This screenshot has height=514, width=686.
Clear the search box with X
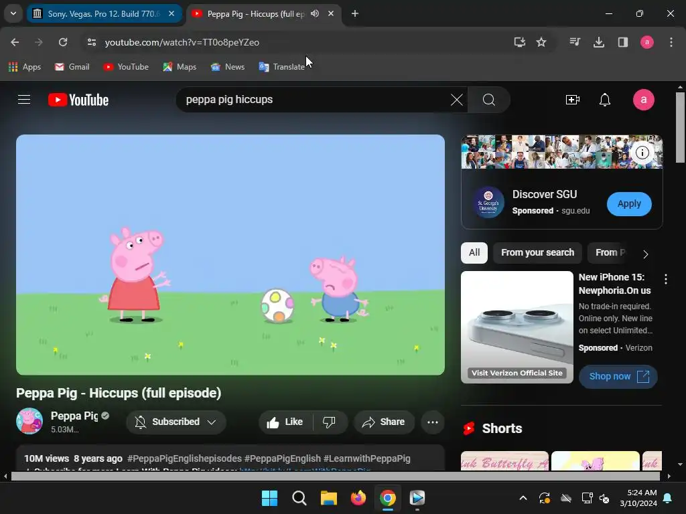pos(456,100)
